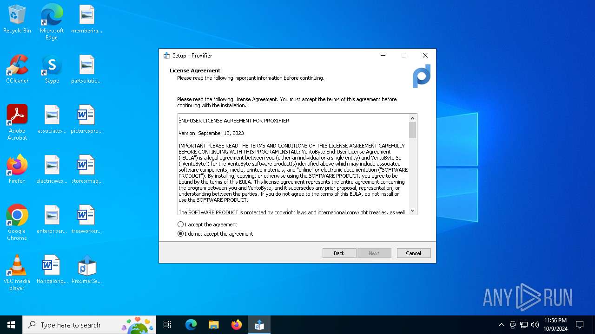Open the Windows Start menu

pos(11,325)
